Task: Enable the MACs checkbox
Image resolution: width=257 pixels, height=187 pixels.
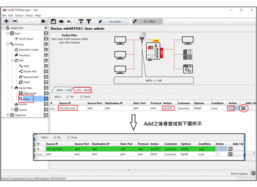Action: pos(52,97)
